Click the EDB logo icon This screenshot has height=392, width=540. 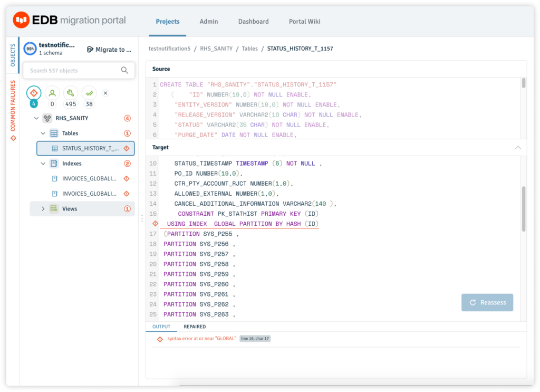tap(21, 20)
